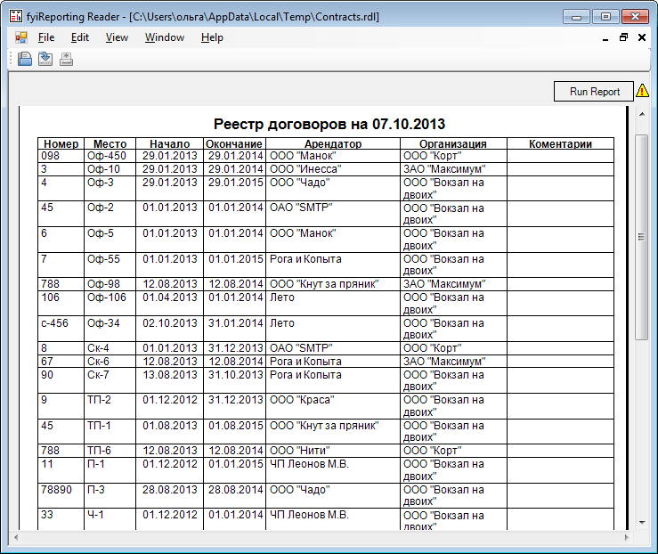Click cell 'Оф-98'
The height and width of the screenshot is (554, 658).
(x=110, y=284)
